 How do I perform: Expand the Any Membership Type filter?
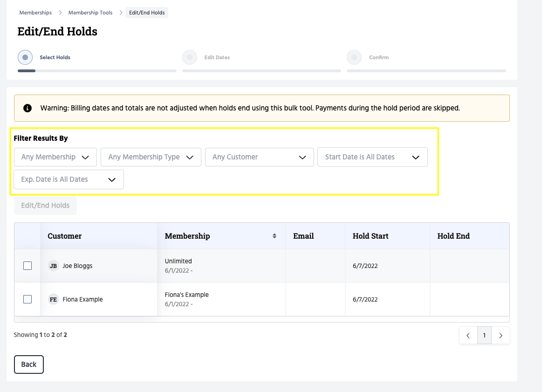coord(151,157)
